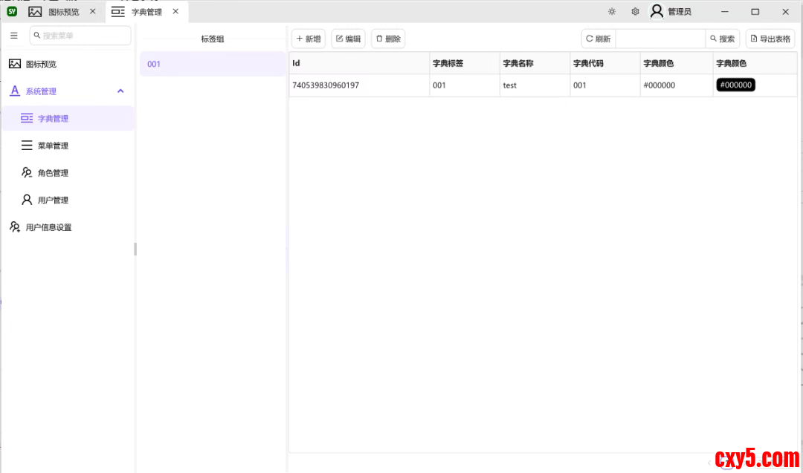This screenshot has width=803, height=473.
Task: Close the 字典管理 tab
Action: pos(175,12)
